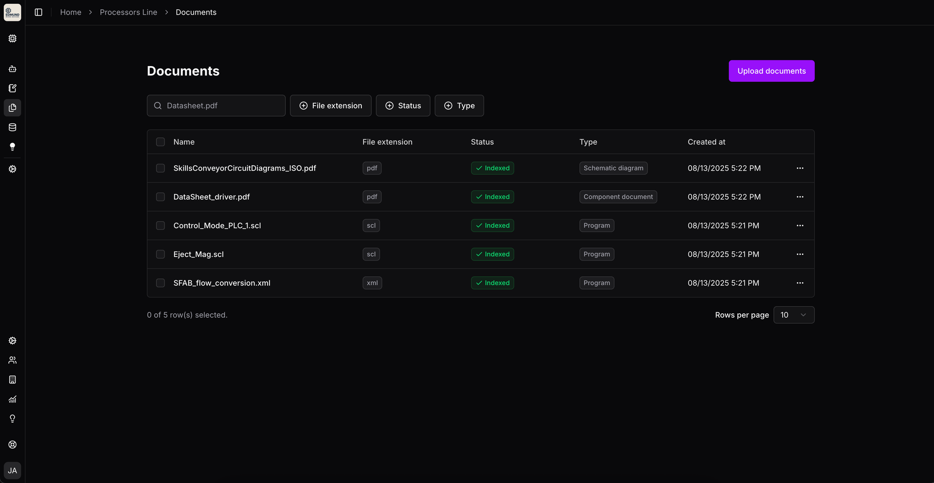
Task: Click the analytics chart icon in sidebar
Action: coord(13,399)
